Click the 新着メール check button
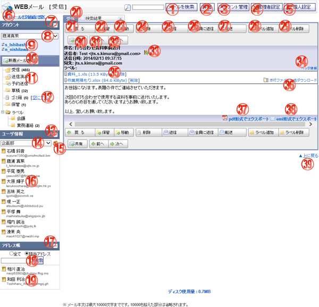The width and height of the screenshot is (319, 307). pos(20,61)
